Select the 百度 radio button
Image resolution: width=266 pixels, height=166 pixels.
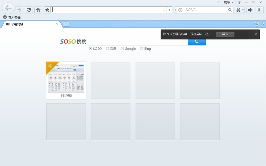(108, 48)
